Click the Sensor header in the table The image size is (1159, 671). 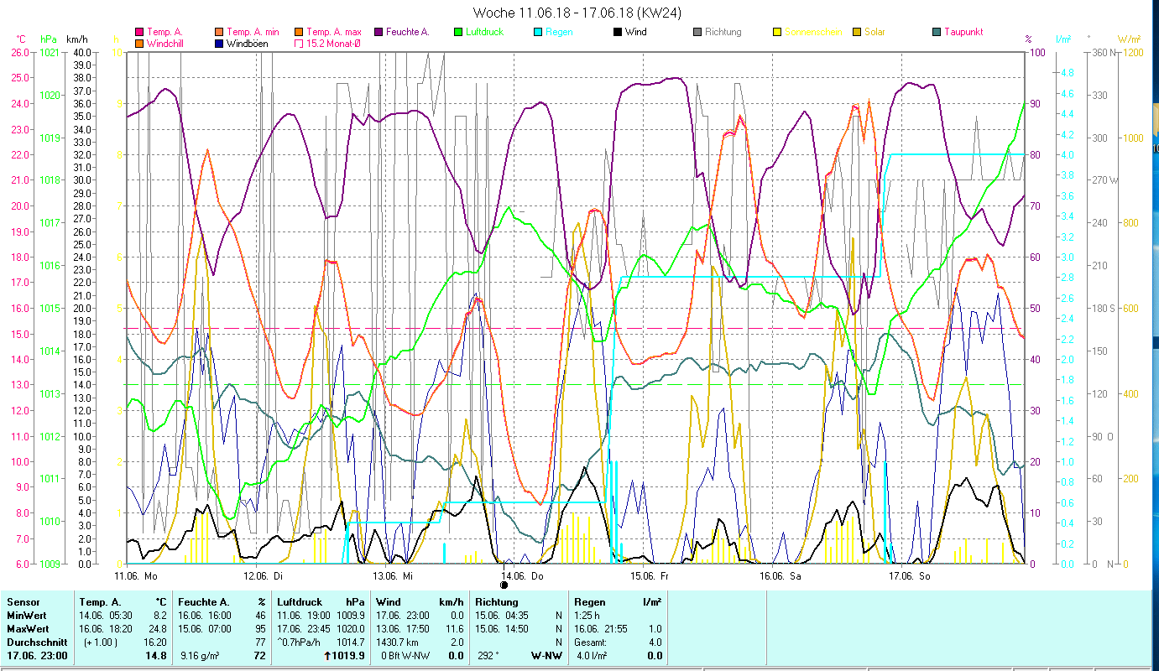coord(22,601)
